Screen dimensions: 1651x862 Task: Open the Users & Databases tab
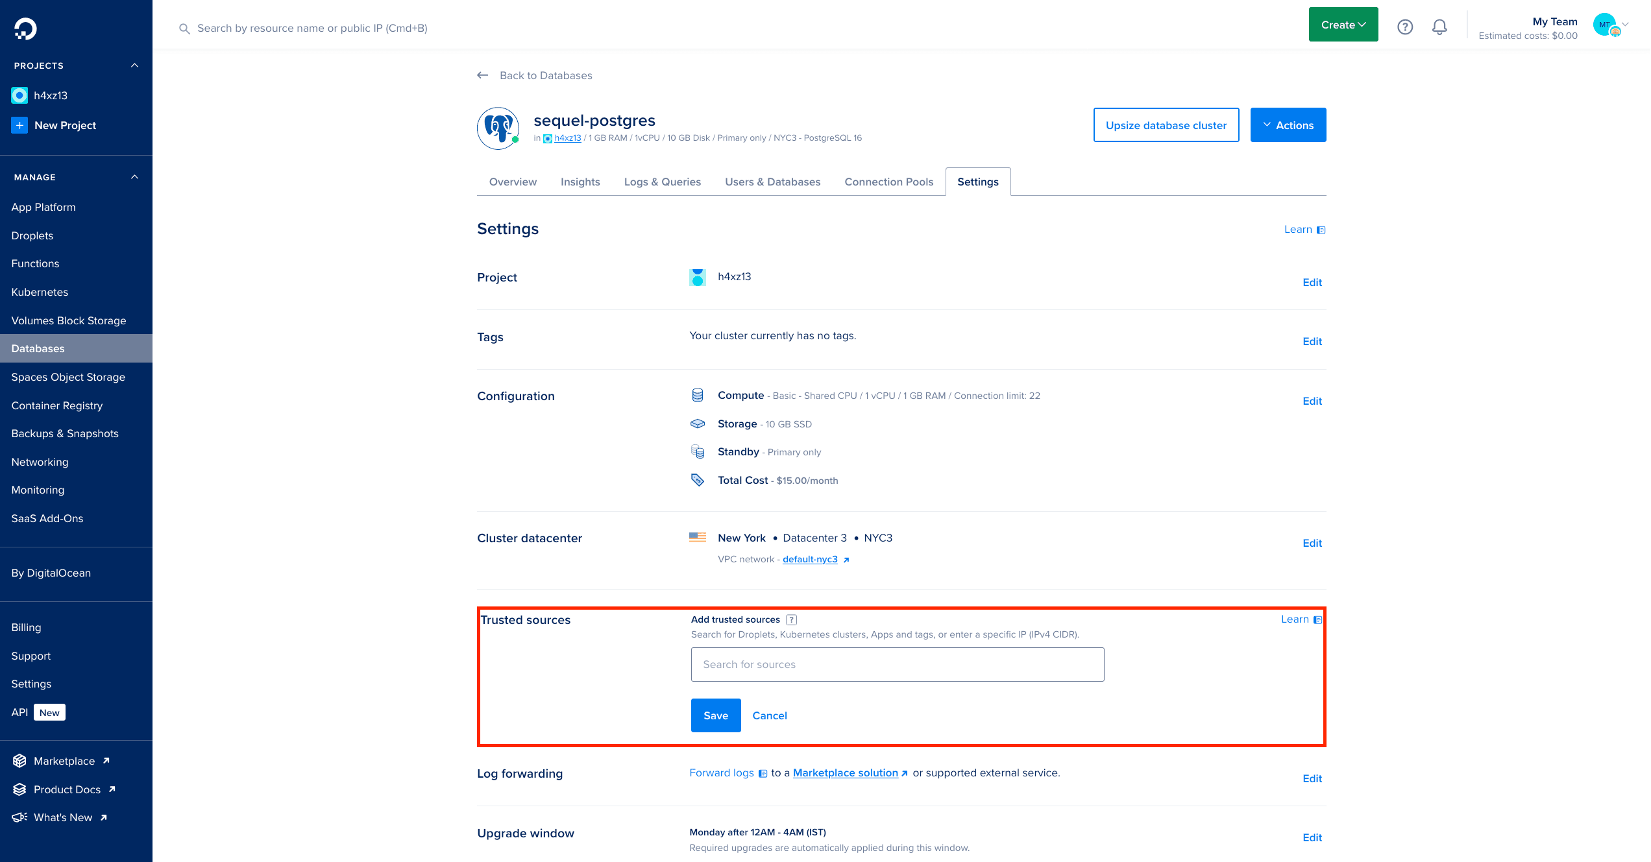pyautogui.click(x=772, y=182)
